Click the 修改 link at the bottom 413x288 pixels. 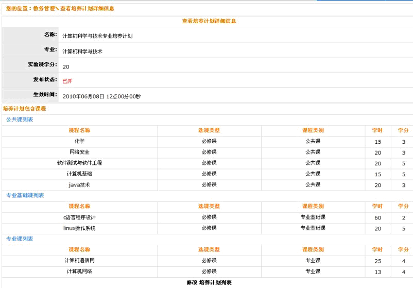tap(192, 283)
